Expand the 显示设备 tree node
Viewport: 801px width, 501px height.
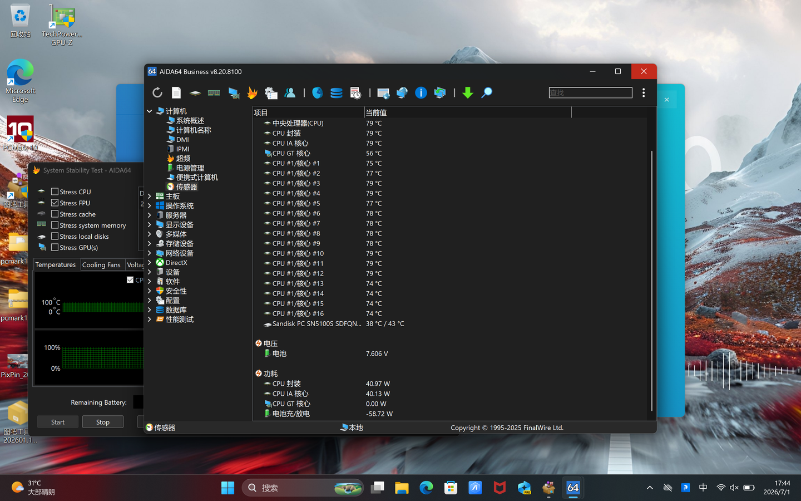tap(150, 225)
